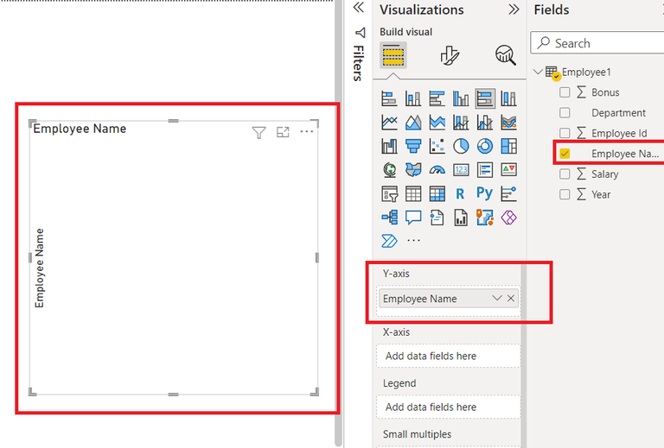
Task: Open Focus mode on the visual
Action: [283, 132]
